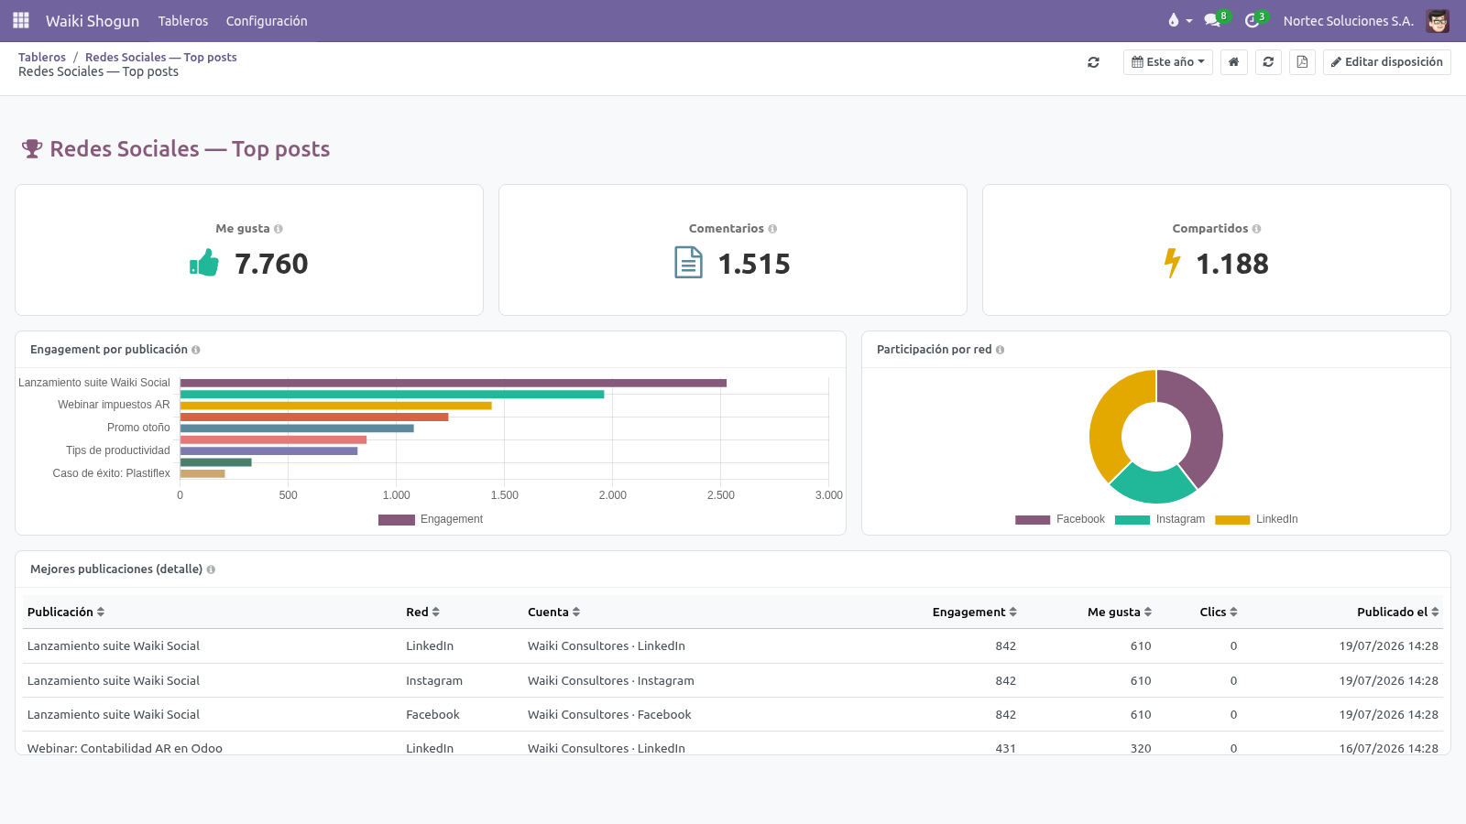This screenshot has width=1466, height=824.
Task: Export dashboard with the PDF icon button
Action: (x=1302, y=62)
